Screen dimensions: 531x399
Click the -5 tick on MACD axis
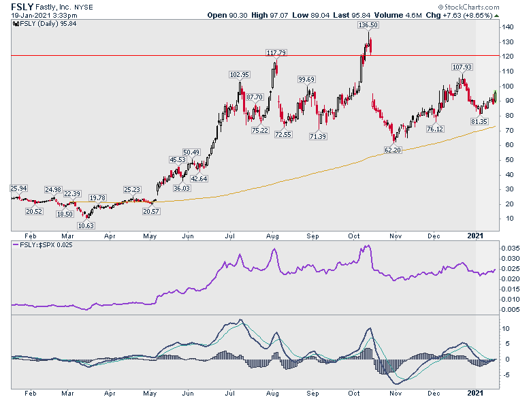506,375
